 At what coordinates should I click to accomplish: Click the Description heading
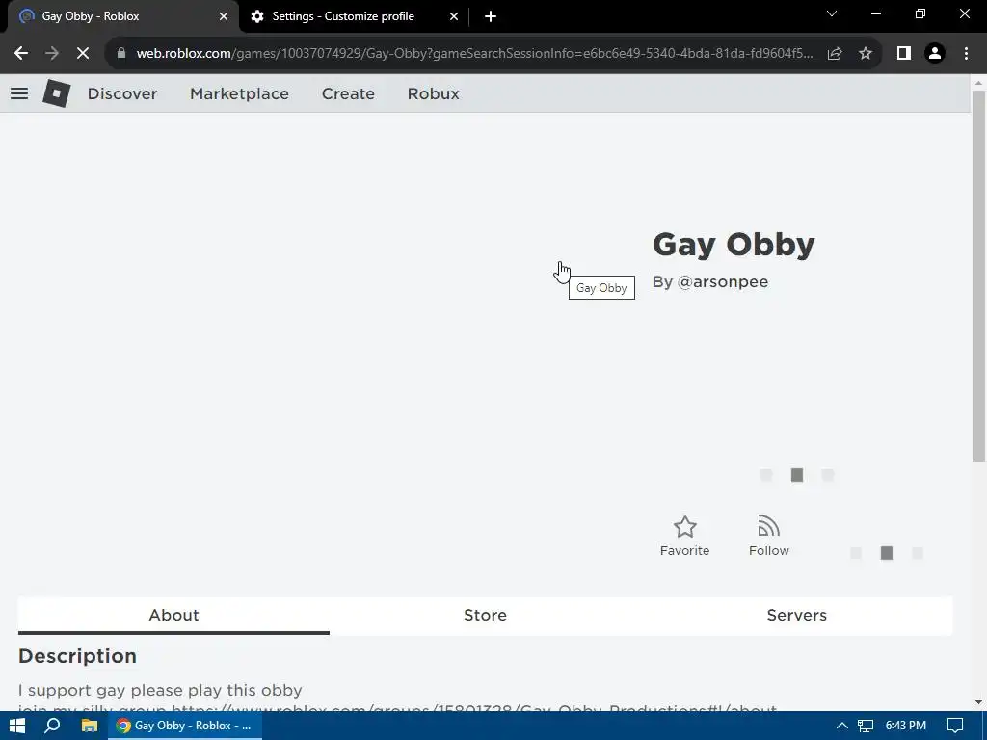click(x=77, y=655)
